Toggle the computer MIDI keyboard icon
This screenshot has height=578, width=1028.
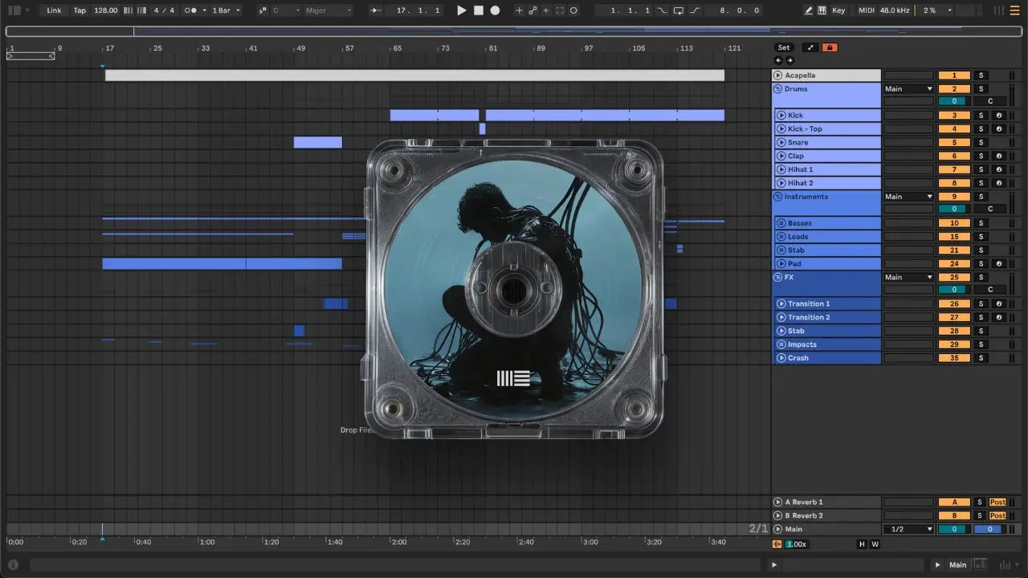(822, 10)
